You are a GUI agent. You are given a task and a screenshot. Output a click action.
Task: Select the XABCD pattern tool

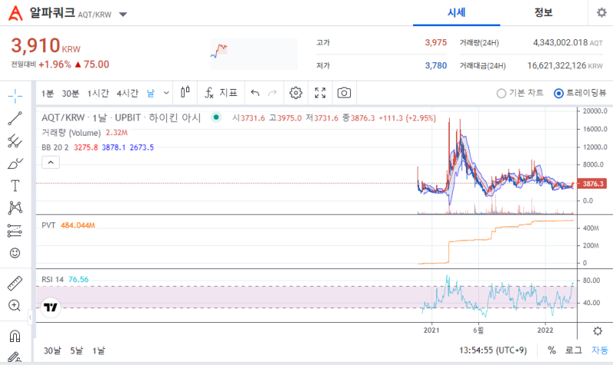[x=15, y=208]
